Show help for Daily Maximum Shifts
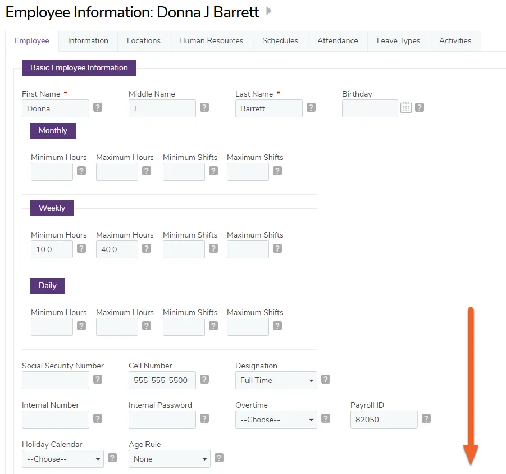 (x=277, y=326)
